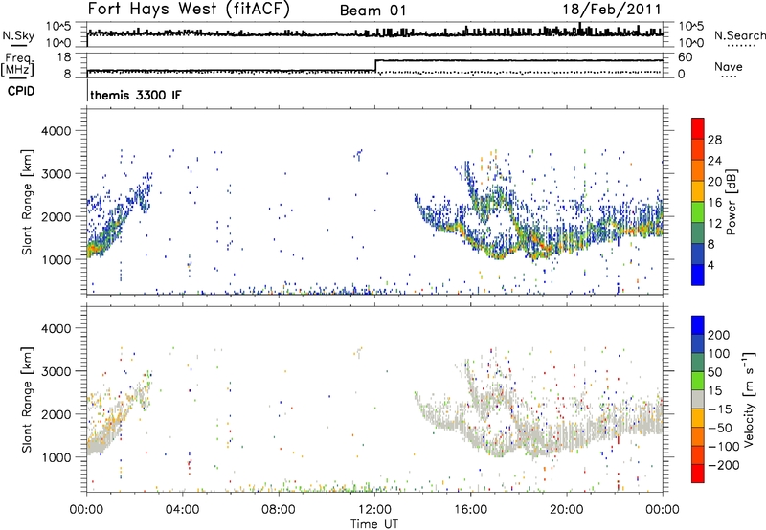The image size is (766, 530).
Task: Click the '12:00' time tick label
Action: [374, 510]
